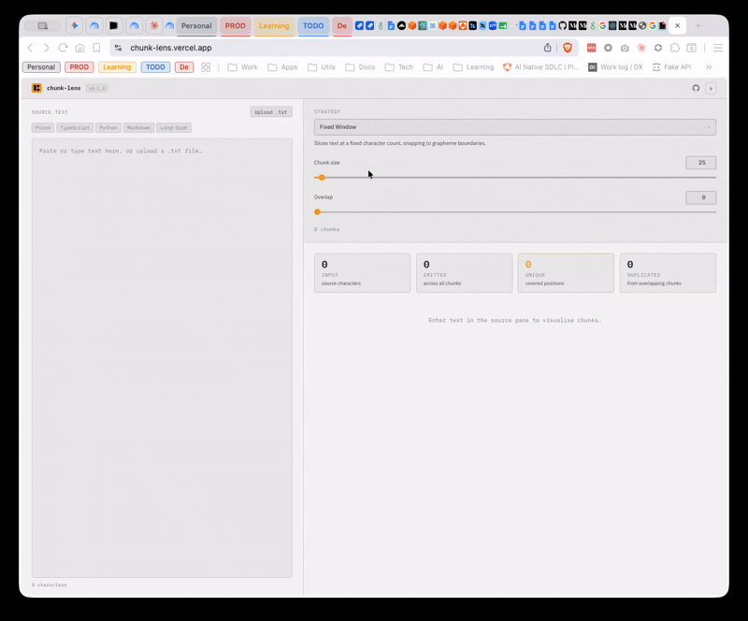748x621 pixels.
Task: Click the circular sync extension icon
Action: point(658,48)
